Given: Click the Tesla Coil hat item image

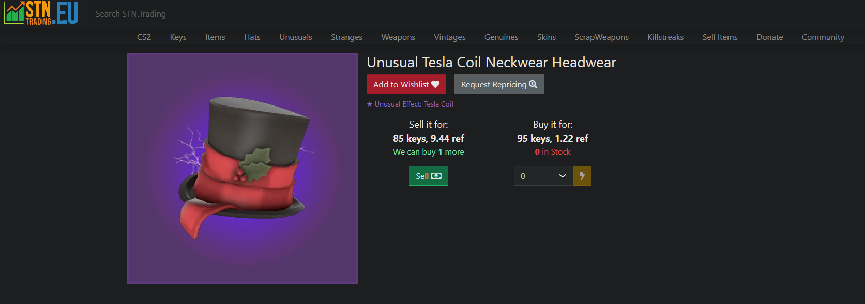Looking at the screenshot, I should tap(242, 169).
